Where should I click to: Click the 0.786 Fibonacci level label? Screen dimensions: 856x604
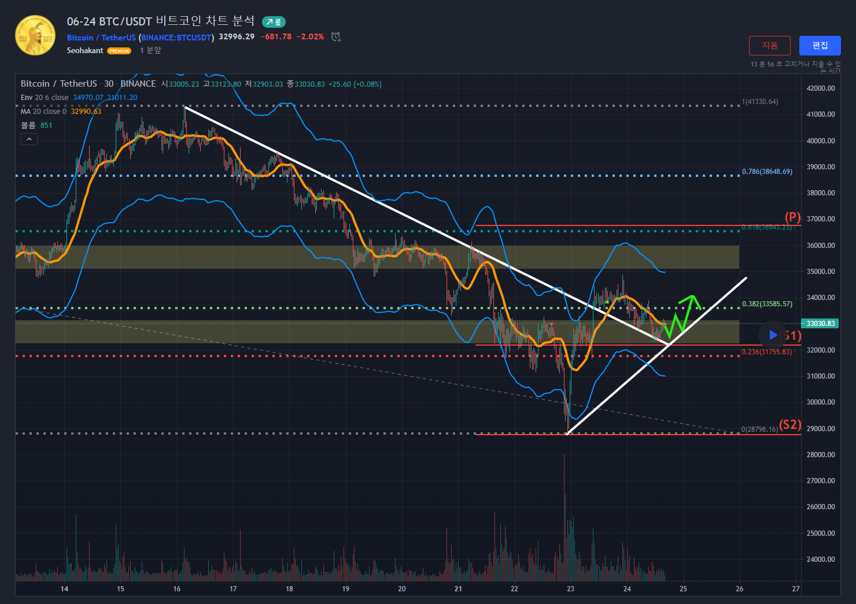(767, 172)
